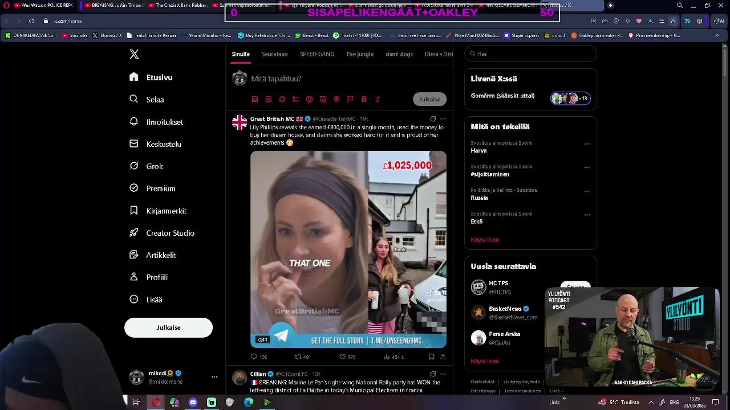Viewport: 730px width, 410px height.
Task: Open more options on Cillian post
Action: coord(443,374)
